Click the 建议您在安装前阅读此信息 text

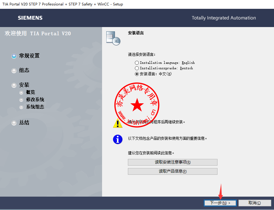[x=151, y=153]
